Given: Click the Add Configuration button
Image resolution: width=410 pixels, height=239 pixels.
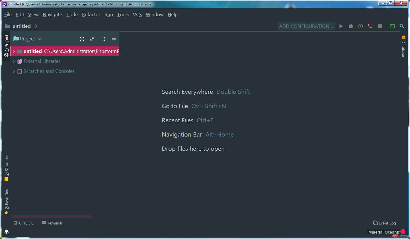Looking at the screenshot, I should 306,26.
